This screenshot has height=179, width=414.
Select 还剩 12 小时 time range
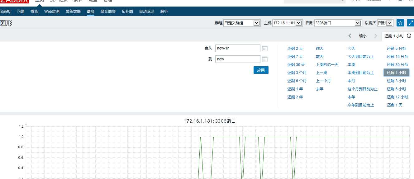pyautogui.click(x=397, y=97)
